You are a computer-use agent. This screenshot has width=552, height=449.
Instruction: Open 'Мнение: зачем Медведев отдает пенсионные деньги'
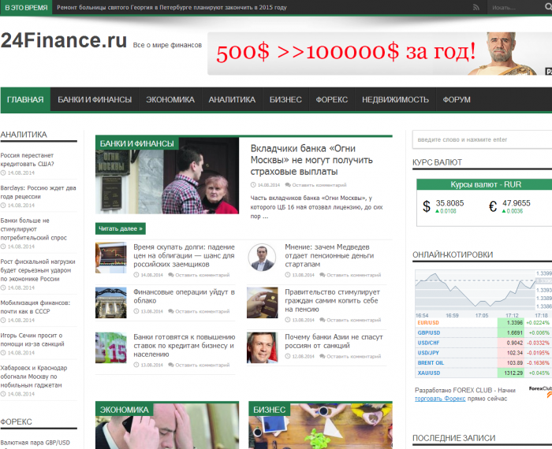329,256
